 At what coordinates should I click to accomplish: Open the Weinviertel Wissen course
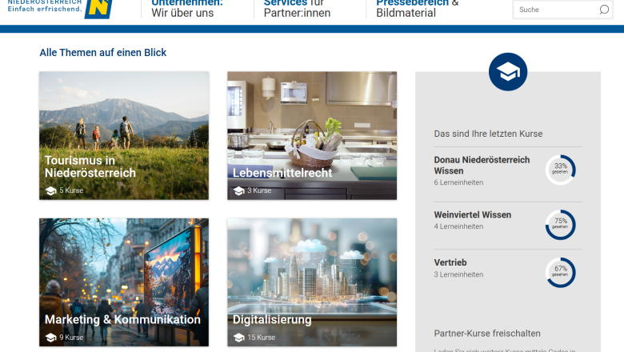(472, 214)
